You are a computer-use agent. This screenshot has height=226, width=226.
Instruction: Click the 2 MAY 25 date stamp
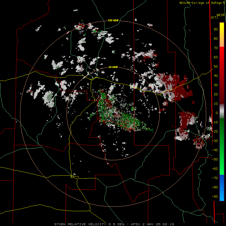tap(152, 224)
